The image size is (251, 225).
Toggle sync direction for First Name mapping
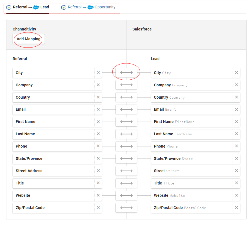[126, 122]
